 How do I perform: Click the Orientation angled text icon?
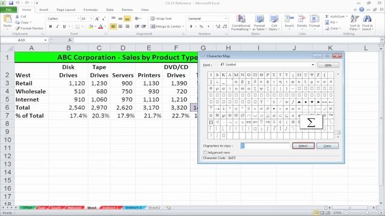pyautogui.click(x=137, y=19)
